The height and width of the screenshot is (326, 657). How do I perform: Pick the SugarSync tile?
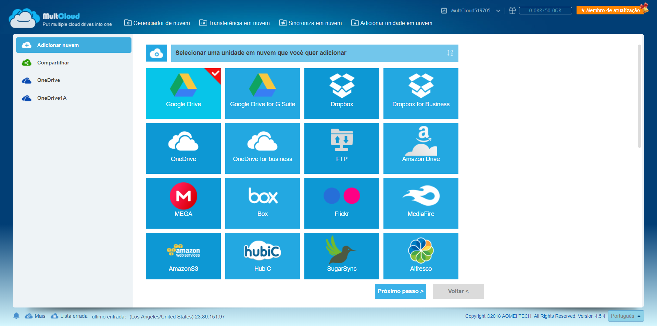[342, 256]
